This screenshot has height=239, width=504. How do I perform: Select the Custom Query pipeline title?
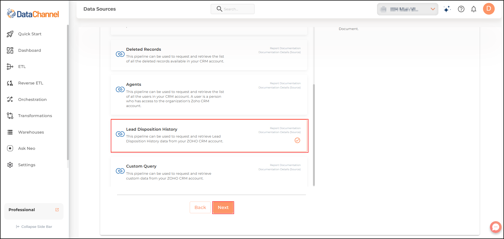pos(141,166)
